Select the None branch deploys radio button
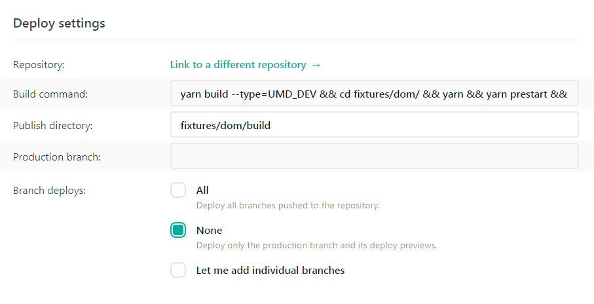The image size is (594, 304). pos(178,230)
